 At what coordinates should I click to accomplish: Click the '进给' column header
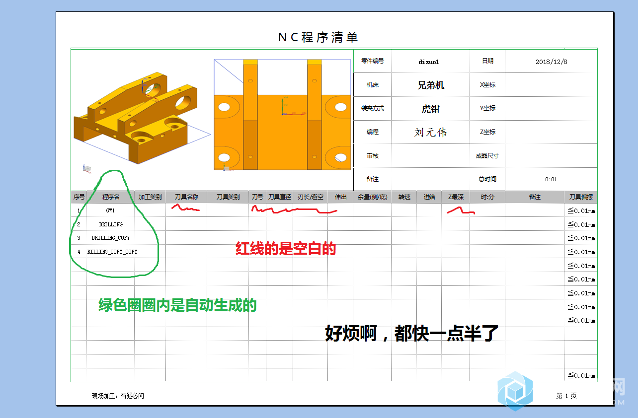pyautogui.click(x=429, y=197)
